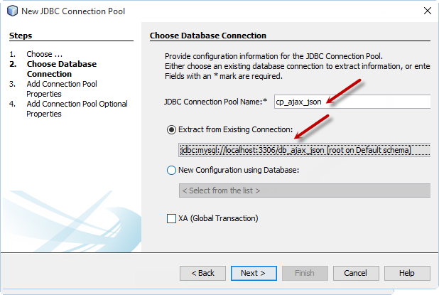Click the disabled Finish button
Image resolution: width=439 pixels, height=295 pixels.
[305, 273]
